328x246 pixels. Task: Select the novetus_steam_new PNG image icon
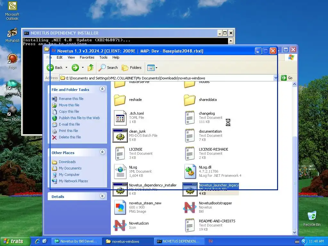point(120,207)
